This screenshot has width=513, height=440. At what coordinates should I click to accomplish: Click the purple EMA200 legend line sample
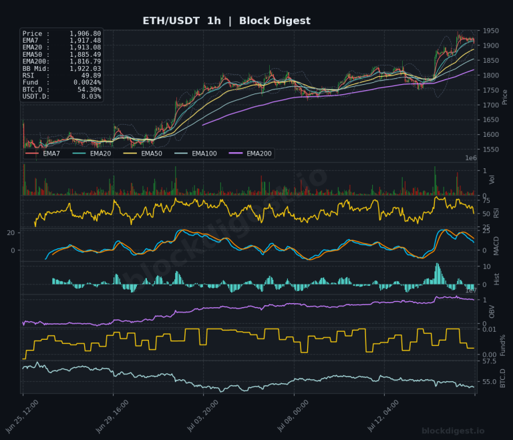236,154
